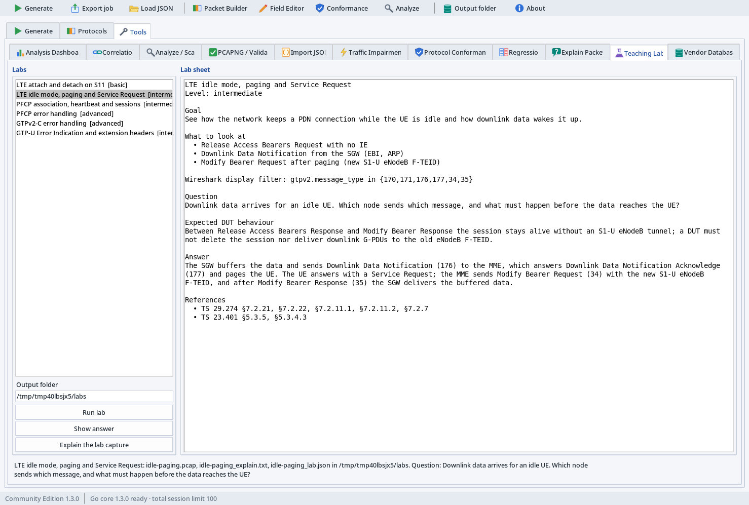Click the Traffic Impairment lightning icon
Viewport: 749px width, 505px height.
[344, 52]
